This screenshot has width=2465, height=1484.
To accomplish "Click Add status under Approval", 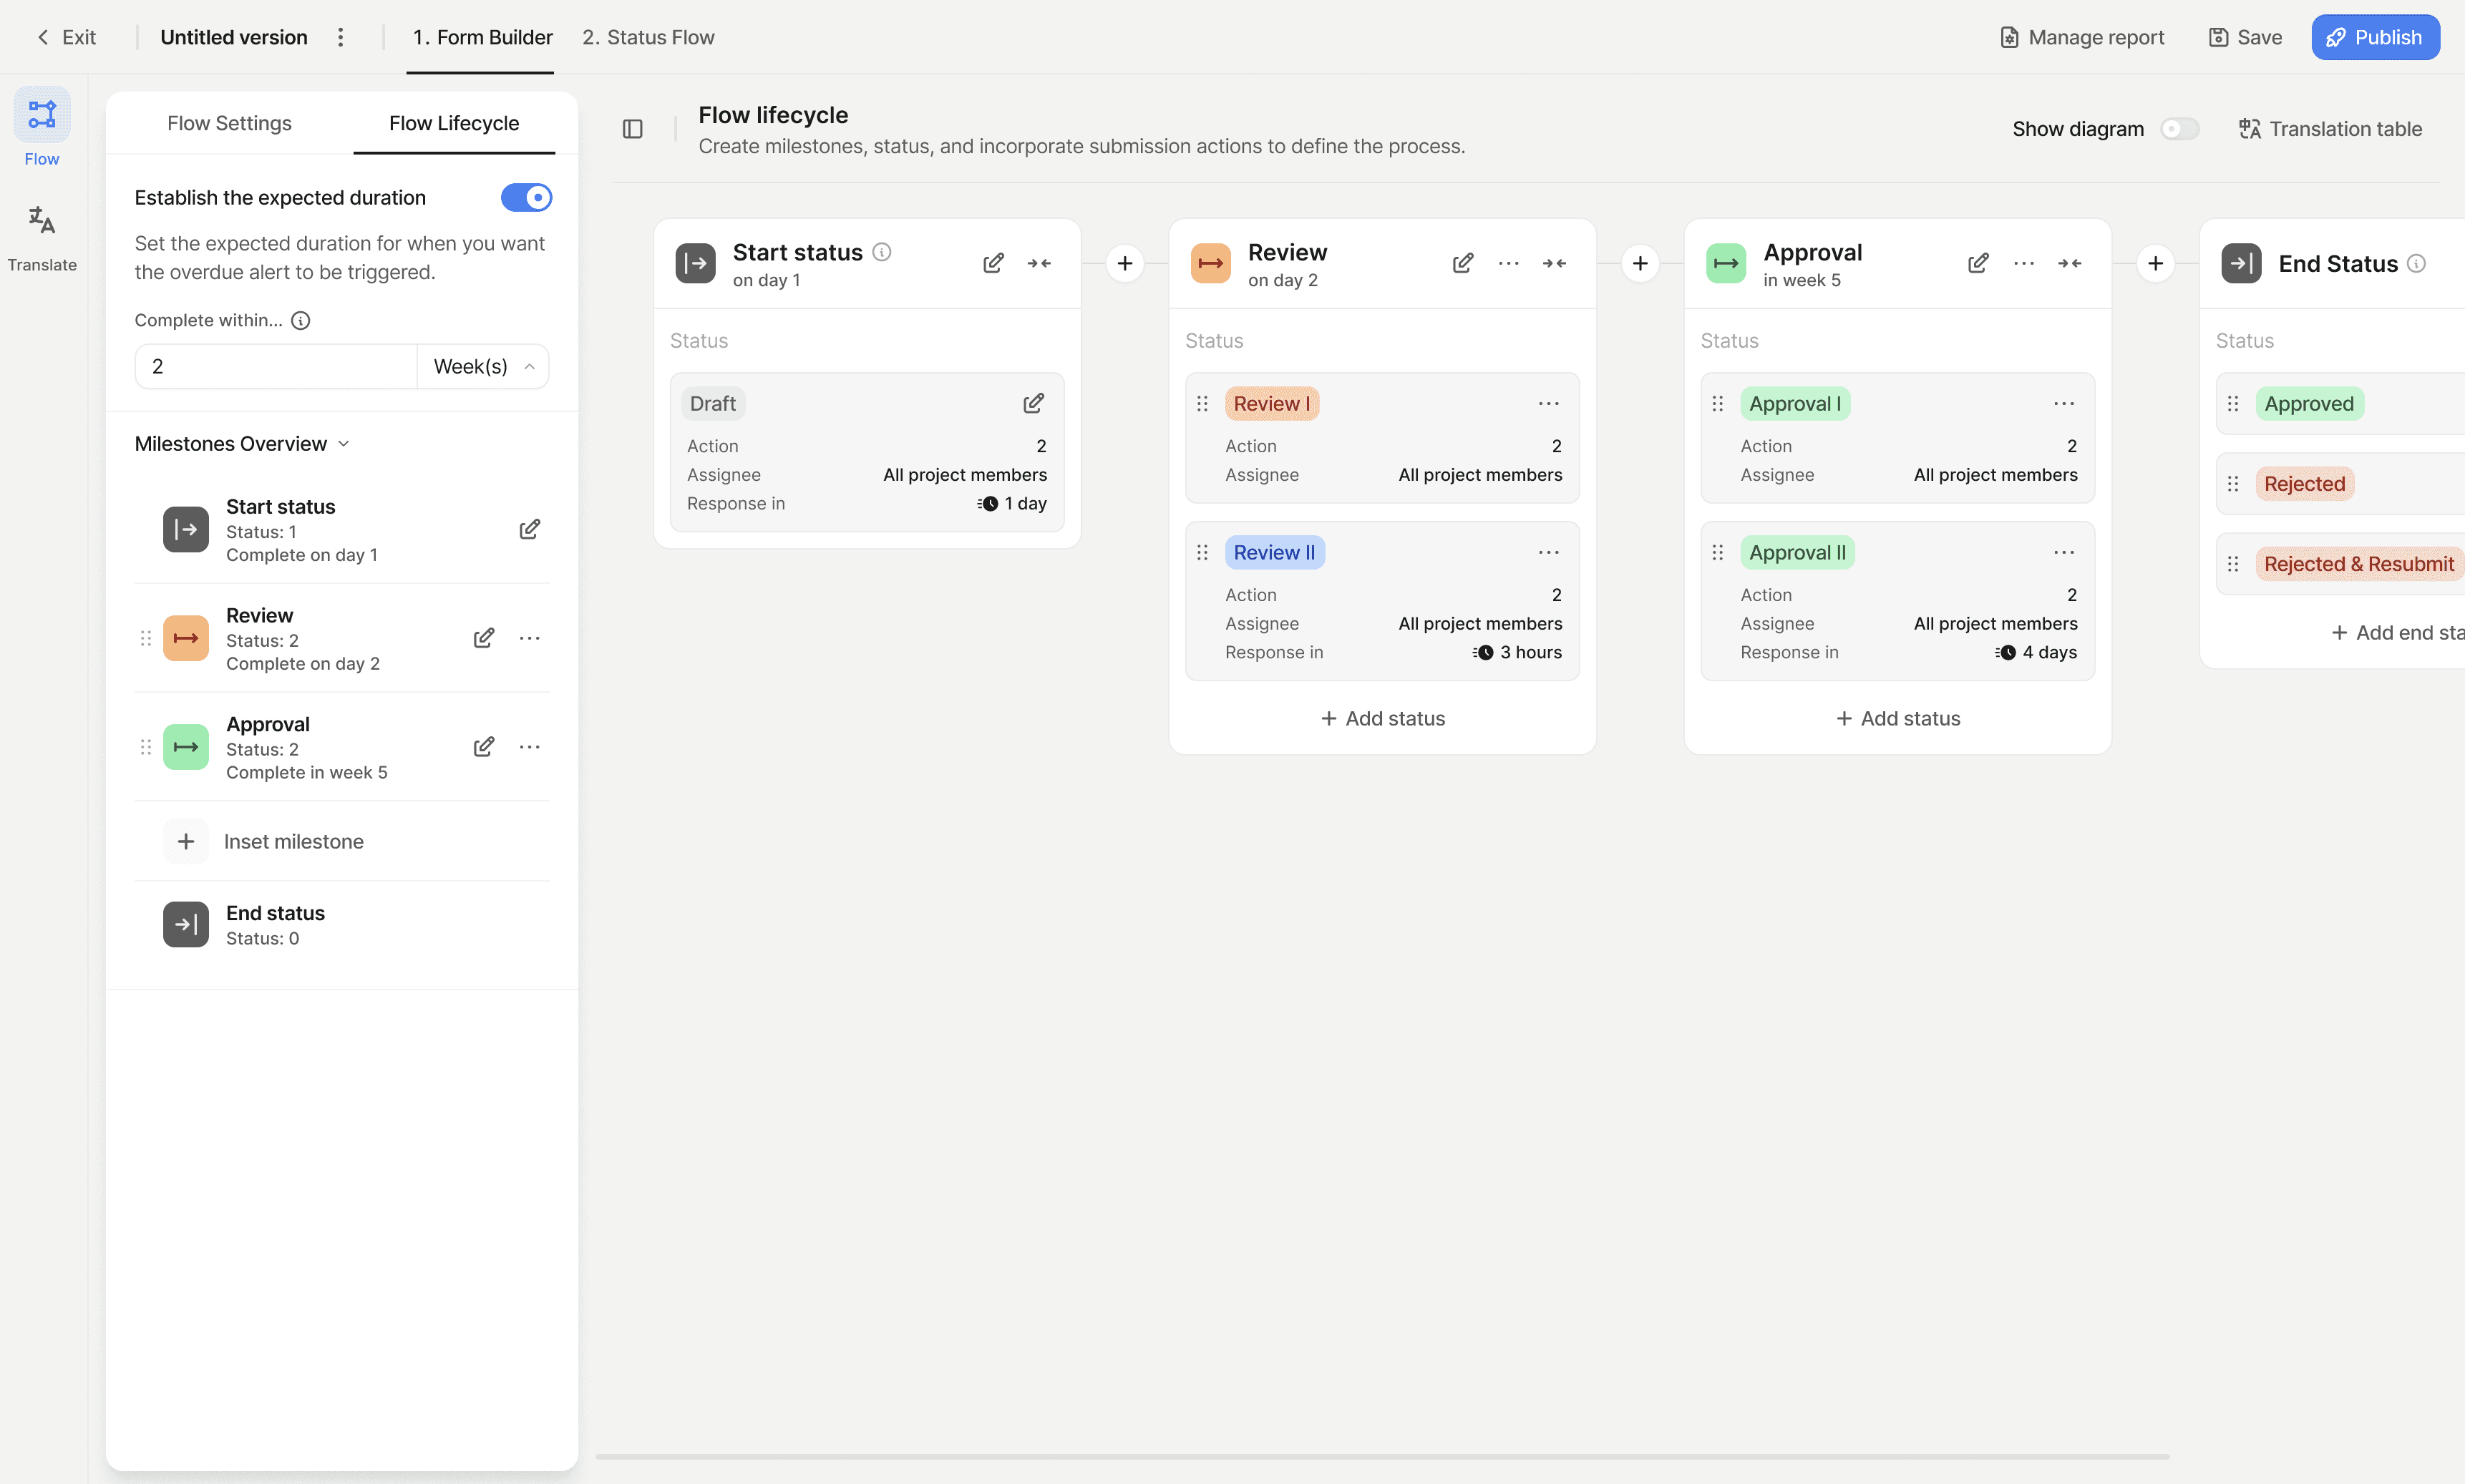I will pos(1897,719).
